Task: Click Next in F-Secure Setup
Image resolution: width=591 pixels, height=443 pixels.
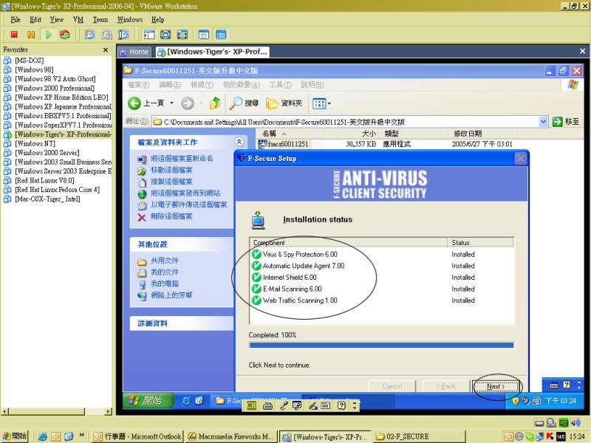Action: click(x=495, y=386)
